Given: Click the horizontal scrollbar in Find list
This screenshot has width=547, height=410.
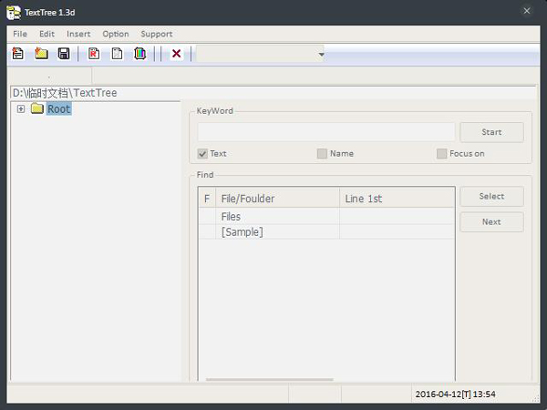Looking at the screenshot, I should click(x=269, y=379).
